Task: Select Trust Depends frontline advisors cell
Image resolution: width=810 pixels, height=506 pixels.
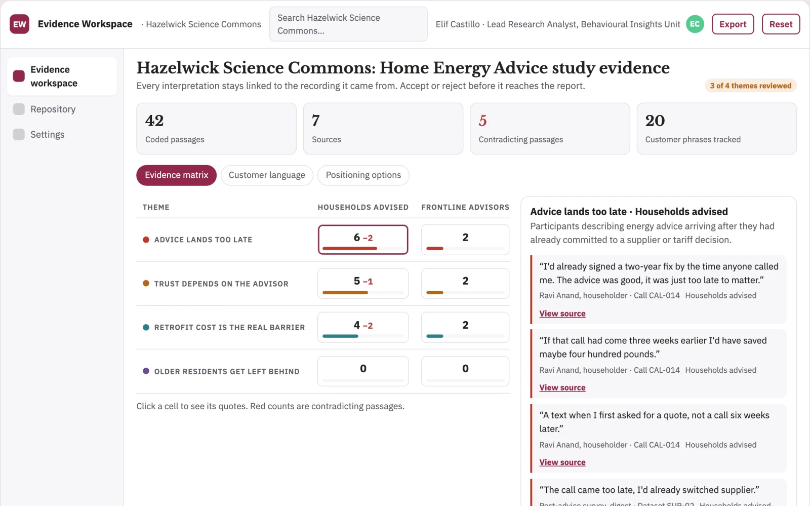Action: [465, 284]
